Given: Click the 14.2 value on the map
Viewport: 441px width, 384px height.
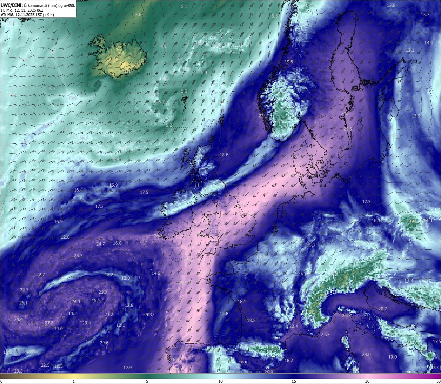Looking at the screenshot, I should [72, 314].
